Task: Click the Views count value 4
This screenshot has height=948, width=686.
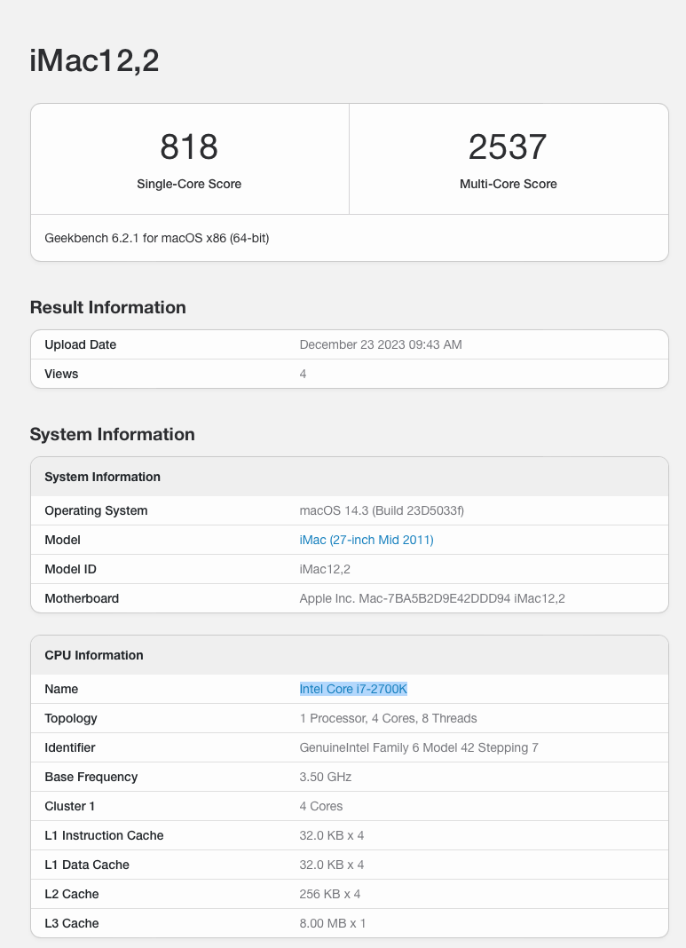Action: [303, 375]
